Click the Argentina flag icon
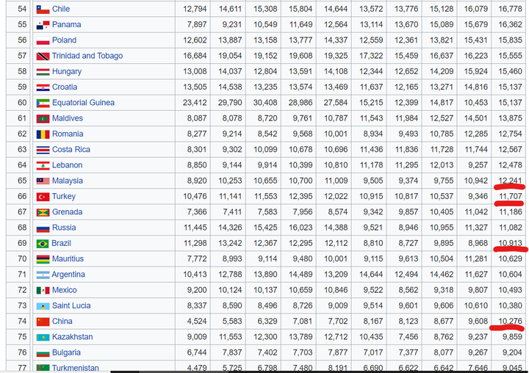 click(43, 275)
